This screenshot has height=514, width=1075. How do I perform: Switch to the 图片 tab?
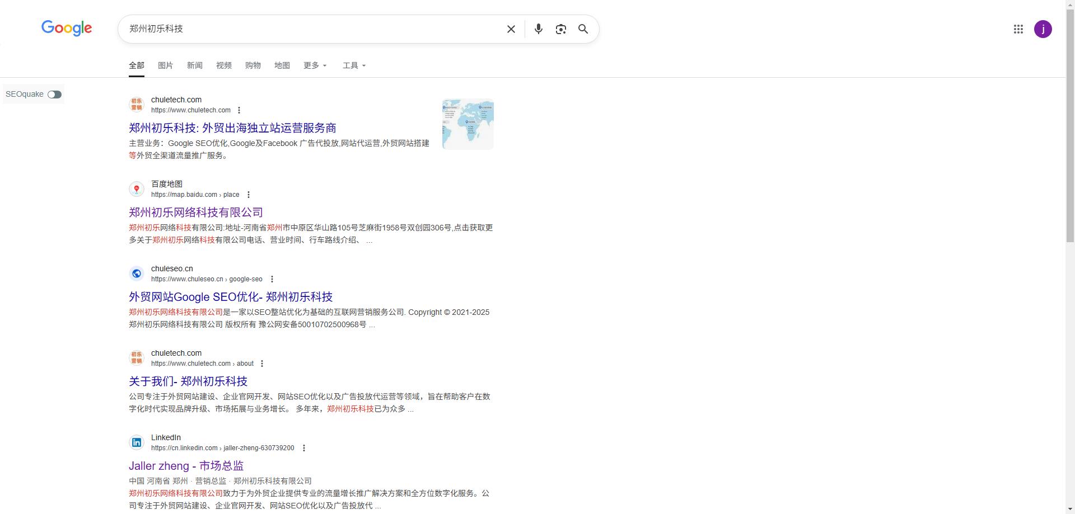tap(166, 65)
